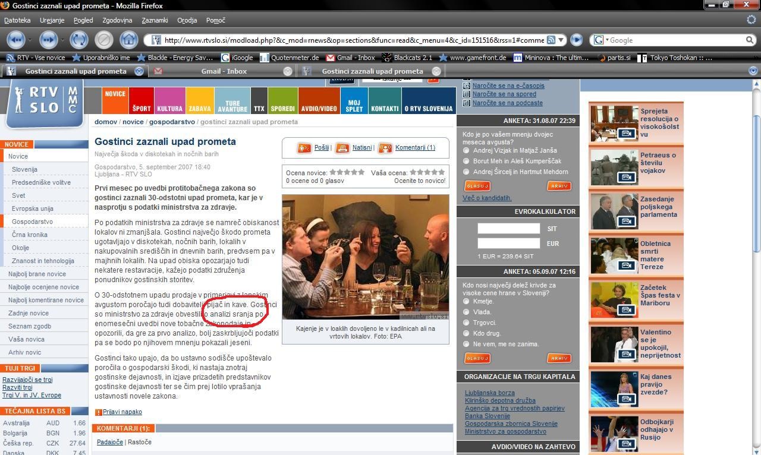Click the Prijavi napako warning icon
This screenshot has width=761, height=455.
click(99, 412)
